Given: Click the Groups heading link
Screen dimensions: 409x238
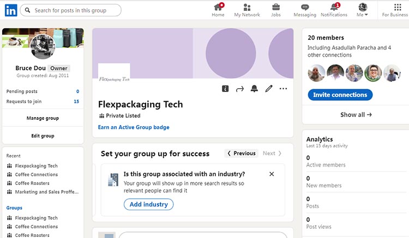Looking at the screenshot, I should pos(14,208).
